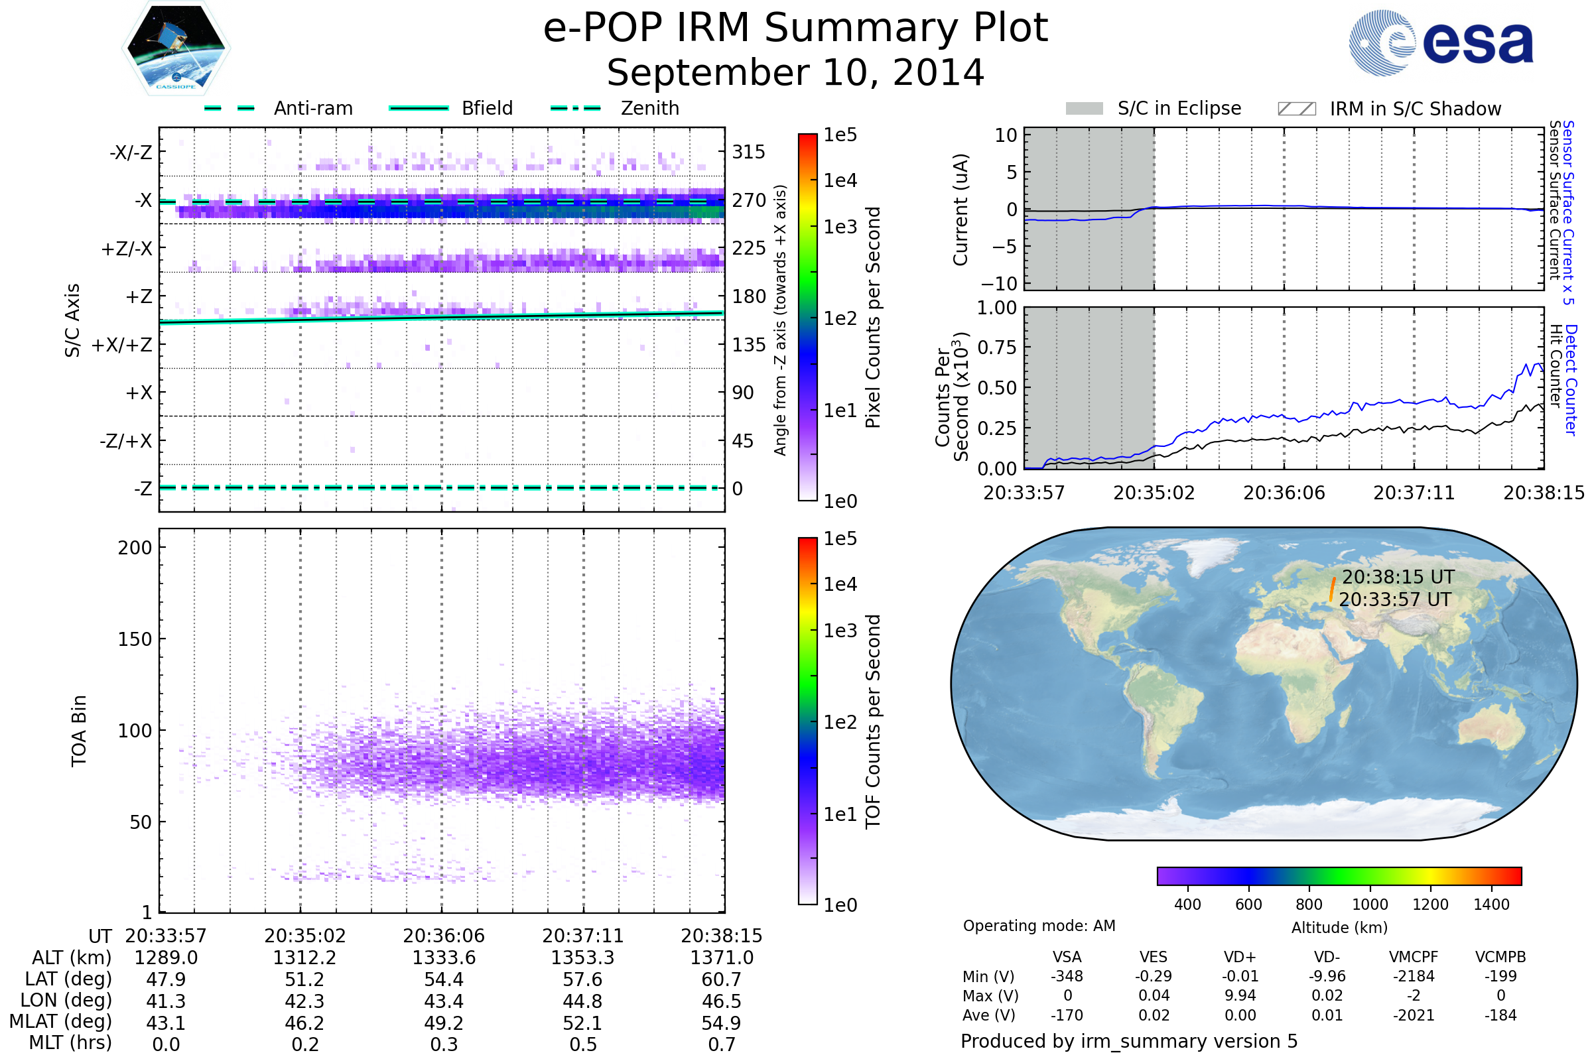Click the e-POP IRM Summary Plot title
Viewport: 1592px width, 1061px height.
click(x=795, y=29)
